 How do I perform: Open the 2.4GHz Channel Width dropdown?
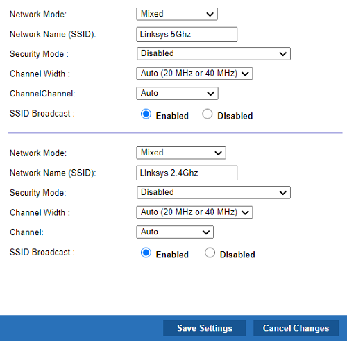[194, 212]
